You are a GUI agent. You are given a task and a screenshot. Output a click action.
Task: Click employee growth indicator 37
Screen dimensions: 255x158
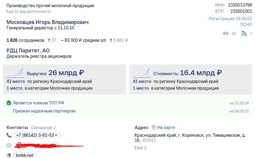click(54, 40)
